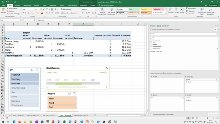Open the Analysieren ribbon tab

click(84, 5)
